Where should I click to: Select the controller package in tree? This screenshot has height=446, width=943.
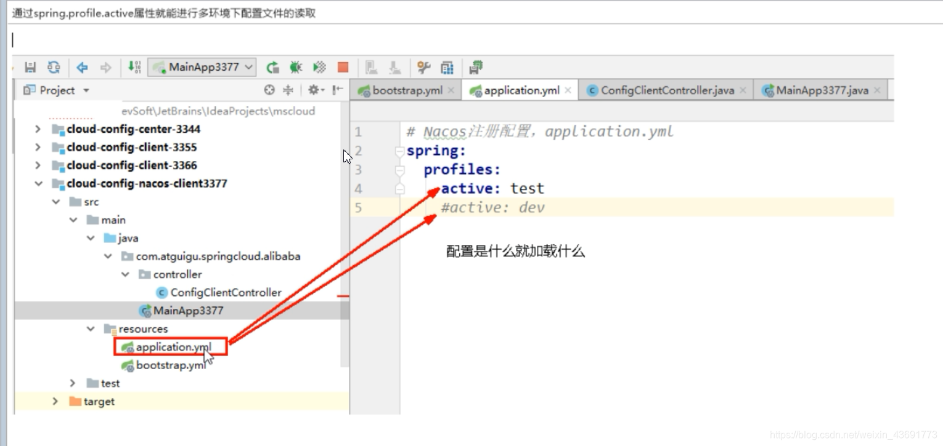tap(178, 274)
